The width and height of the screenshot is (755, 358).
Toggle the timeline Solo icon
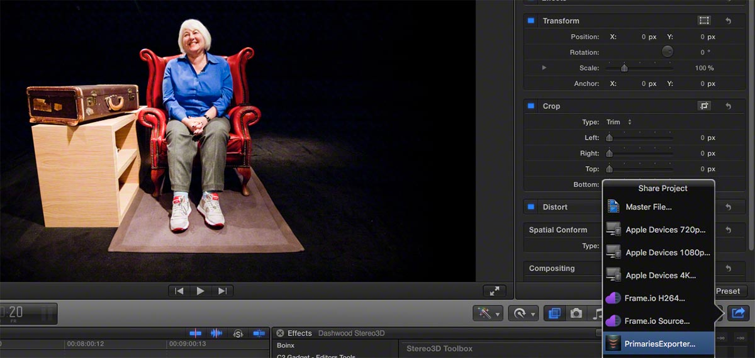pyautogui.click(x=238, y=333)
